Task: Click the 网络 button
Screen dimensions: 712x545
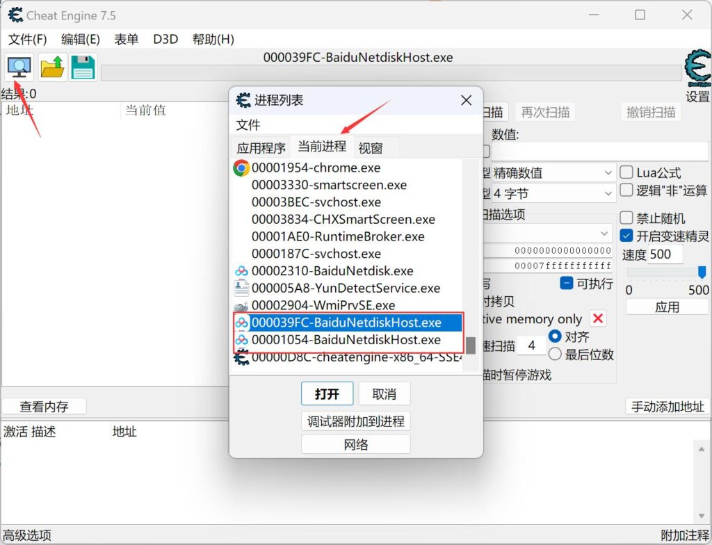Action: [x=355, y=444]
